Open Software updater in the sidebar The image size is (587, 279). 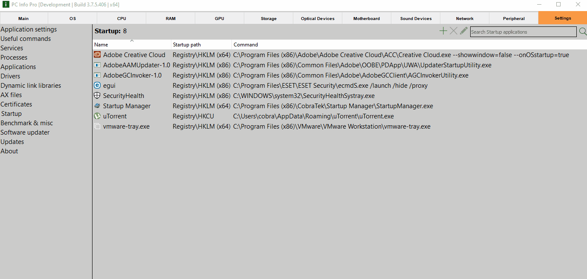pyautogui.click(x=25, y=132)
